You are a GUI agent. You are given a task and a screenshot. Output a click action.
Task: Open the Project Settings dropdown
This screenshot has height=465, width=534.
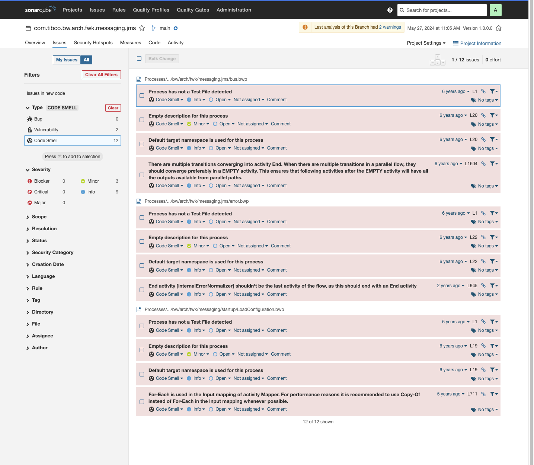point(426,43)
